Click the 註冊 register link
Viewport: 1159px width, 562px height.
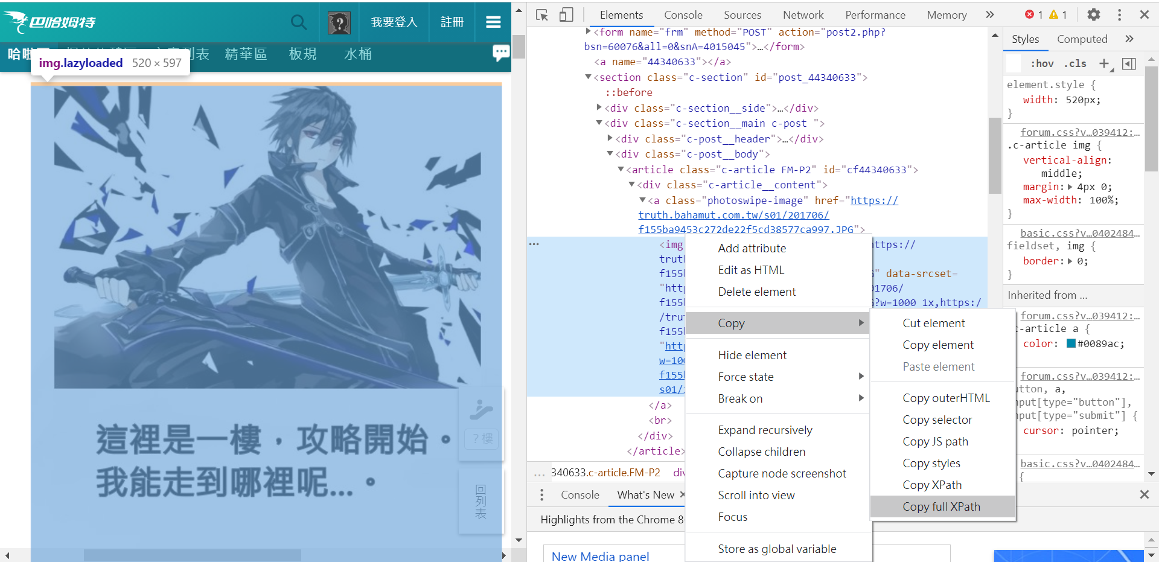click(452, 22)
